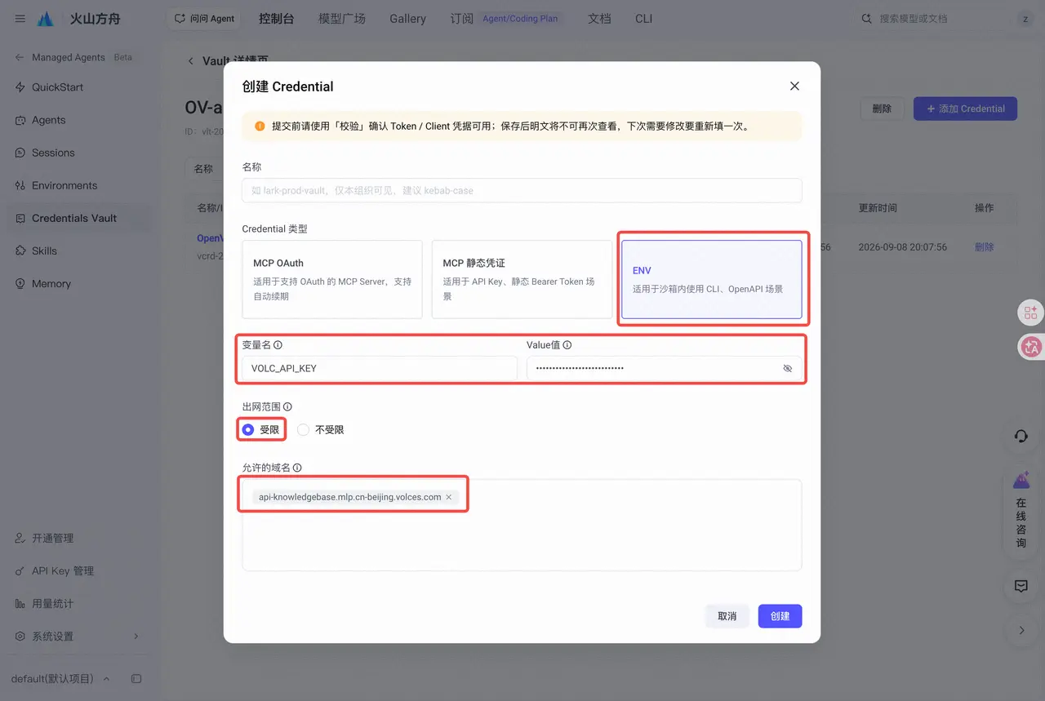Viewport: 1045px width, 701px height.
Task: Expand the right-side panel arrow
Action: coord(1021,630)
